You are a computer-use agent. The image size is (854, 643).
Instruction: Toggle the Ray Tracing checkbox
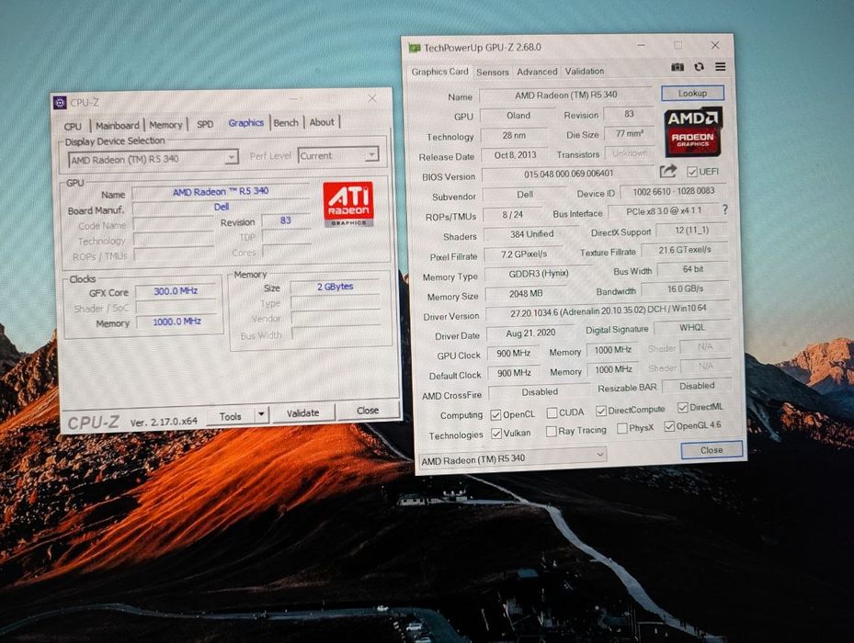[552, 432]
